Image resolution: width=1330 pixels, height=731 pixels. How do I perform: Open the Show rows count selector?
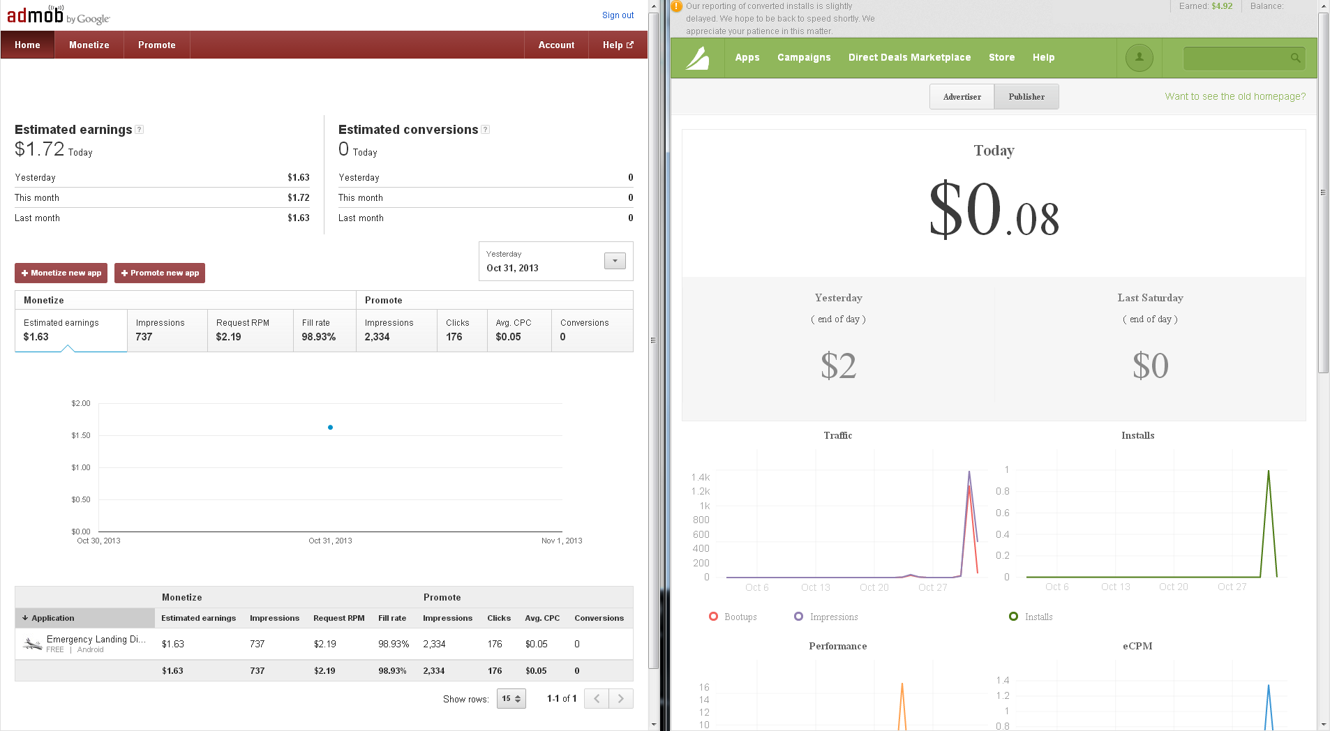click(511, 698)
